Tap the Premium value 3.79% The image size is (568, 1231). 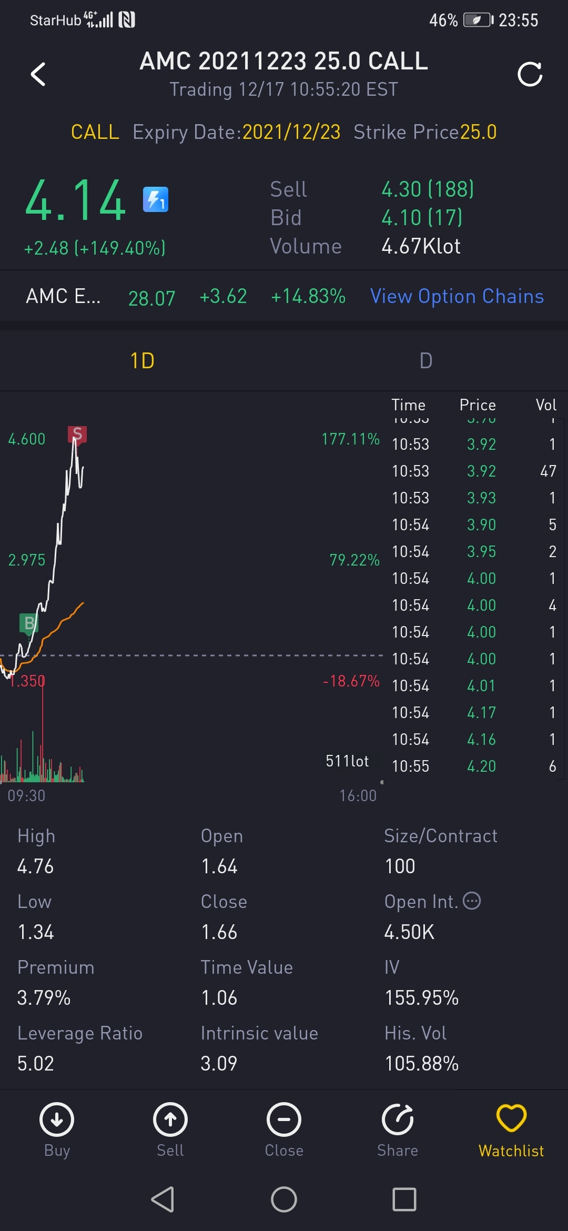point(44,997)
